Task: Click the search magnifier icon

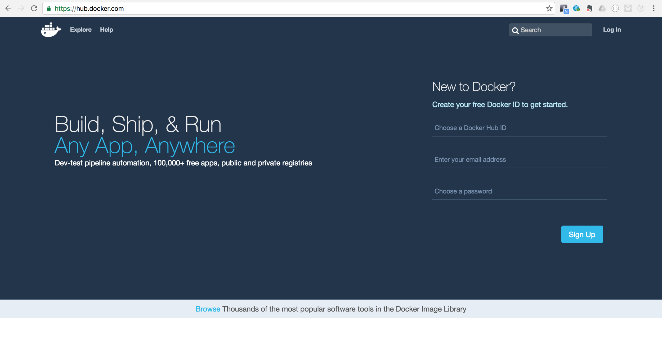Action: pyautogui.click(x=515, y=30)
